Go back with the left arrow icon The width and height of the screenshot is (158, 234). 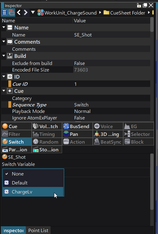19,12
